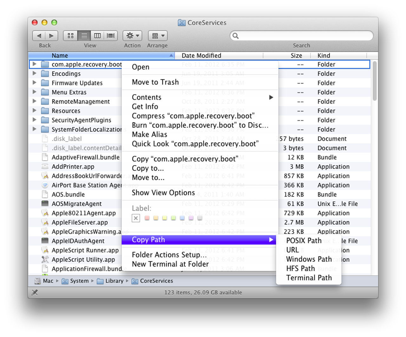Select Move to Trash menu item
This screenshot has height=337, width=406.
pos(155,82)
